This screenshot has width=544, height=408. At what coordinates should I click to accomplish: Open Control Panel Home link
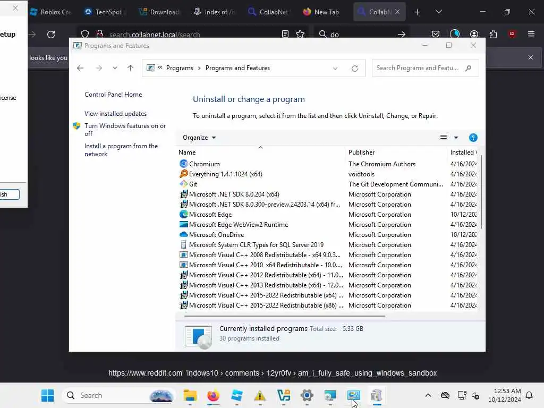(x=113, y=95)
